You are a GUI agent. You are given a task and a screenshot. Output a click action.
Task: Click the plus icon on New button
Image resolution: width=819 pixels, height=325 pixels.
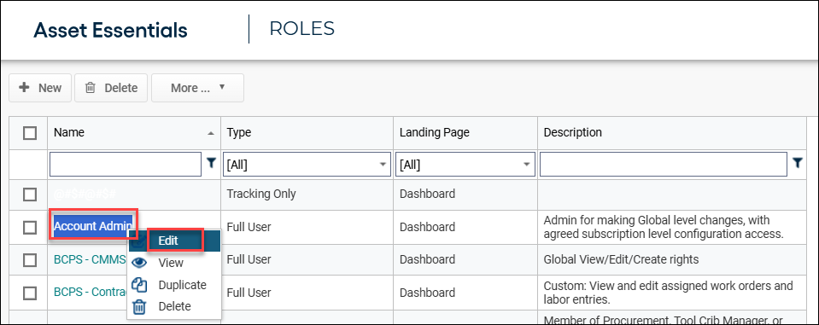click(24, 88)
